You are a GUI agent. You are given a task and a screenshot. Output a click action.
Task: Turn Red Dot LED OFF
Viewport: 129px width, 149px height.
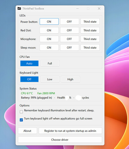tap(69, 30)
